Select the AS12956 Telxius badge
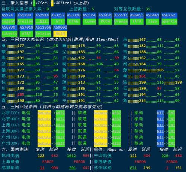 click(43, 31)
